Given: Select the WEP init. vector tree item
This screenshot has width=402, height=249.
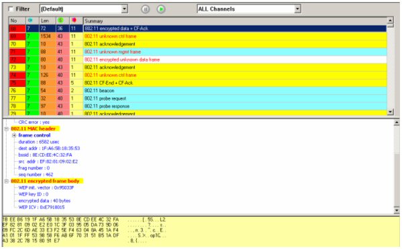Looking at the screenshot, I should pos(46,187).
